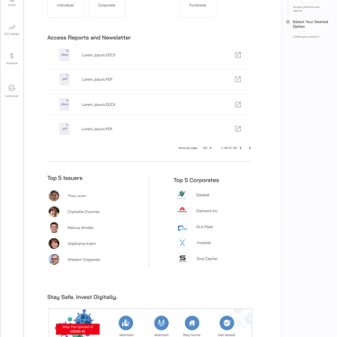Click the Access Reports and Newsletter heading

pyautogui.click(x=89, y=38)
